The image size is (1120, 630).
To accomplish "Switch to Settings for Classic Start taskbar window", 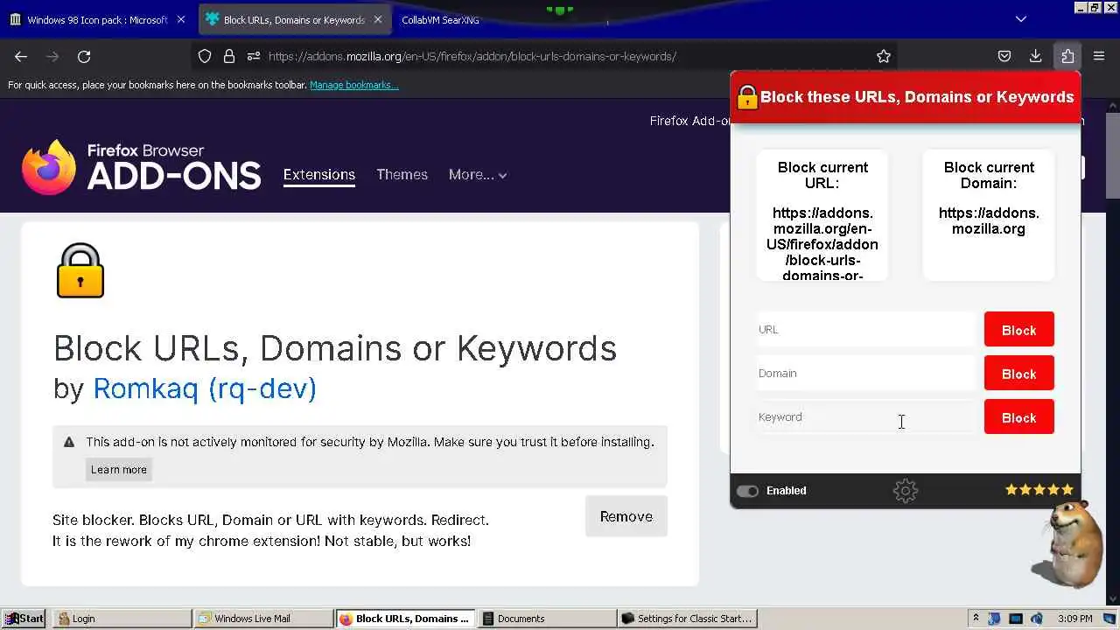I will [687, 619].
